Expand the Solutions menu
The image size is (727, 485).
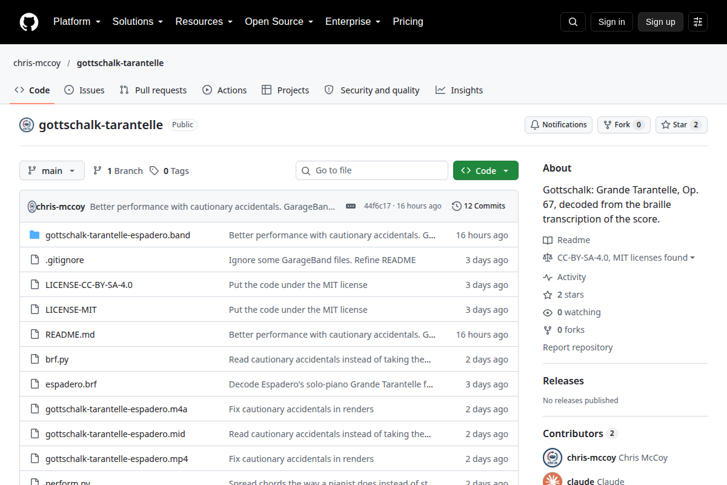tap(138, 22)
